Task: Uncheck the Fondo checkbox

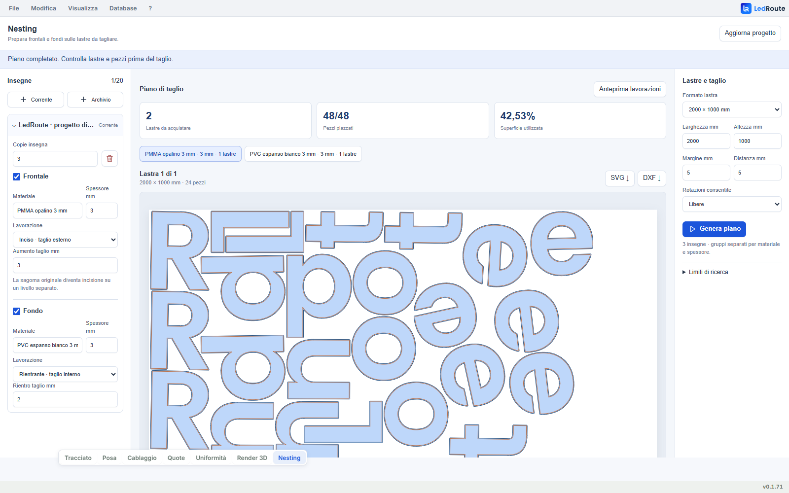Action: click(x=17, y=311)
